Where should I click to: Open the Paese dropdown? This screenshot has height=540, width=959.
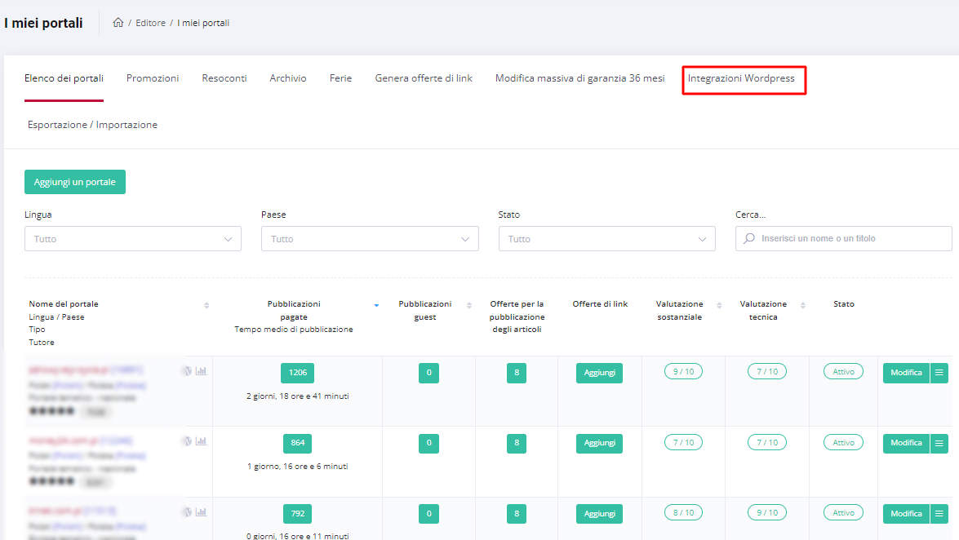pos(370,239)
